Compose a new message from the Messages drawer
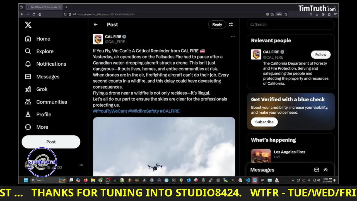The height and width of the screenshot is (201, 357). (317, 170)
